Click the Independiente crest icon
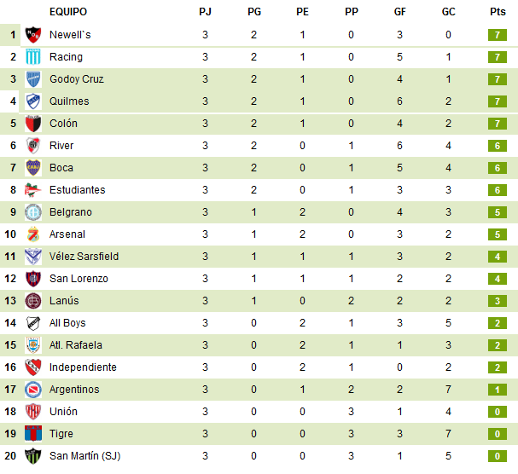This screenshot has width=518, height=474. 33,367
